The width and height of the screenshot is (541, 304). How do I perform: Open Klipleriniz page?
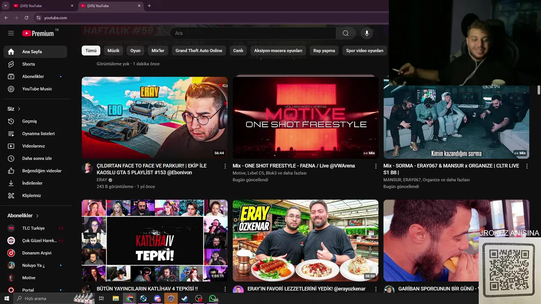click(x=36, y=195)
